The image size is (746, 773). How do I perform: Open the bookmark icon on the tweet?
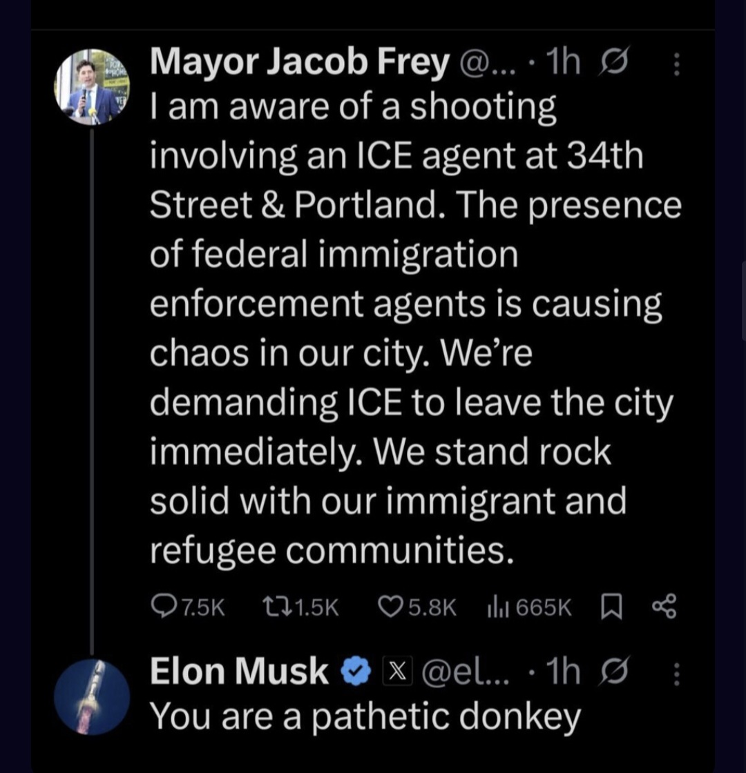tap(611, 607)
